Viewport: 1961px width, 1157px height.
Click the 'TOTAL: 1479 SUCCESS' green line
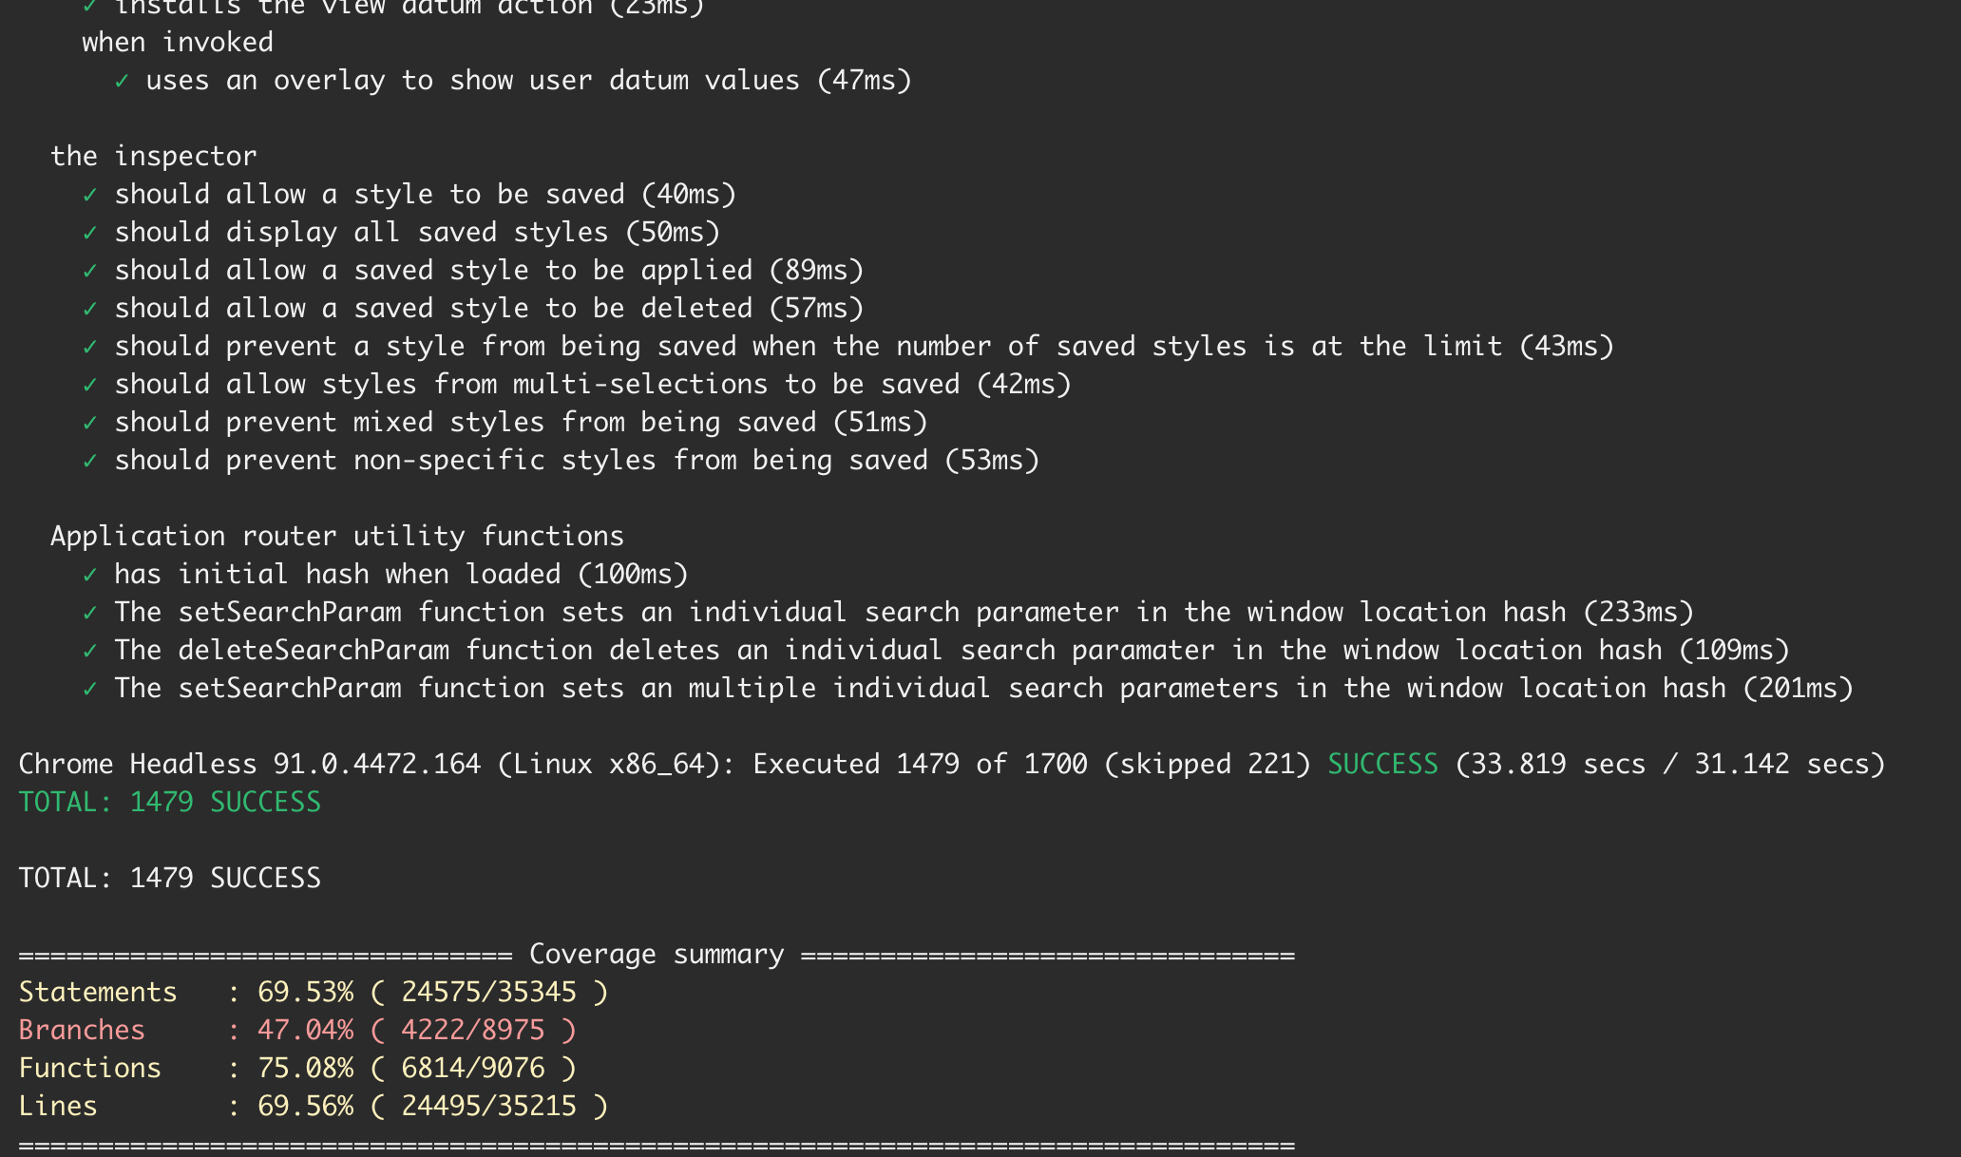169,802
